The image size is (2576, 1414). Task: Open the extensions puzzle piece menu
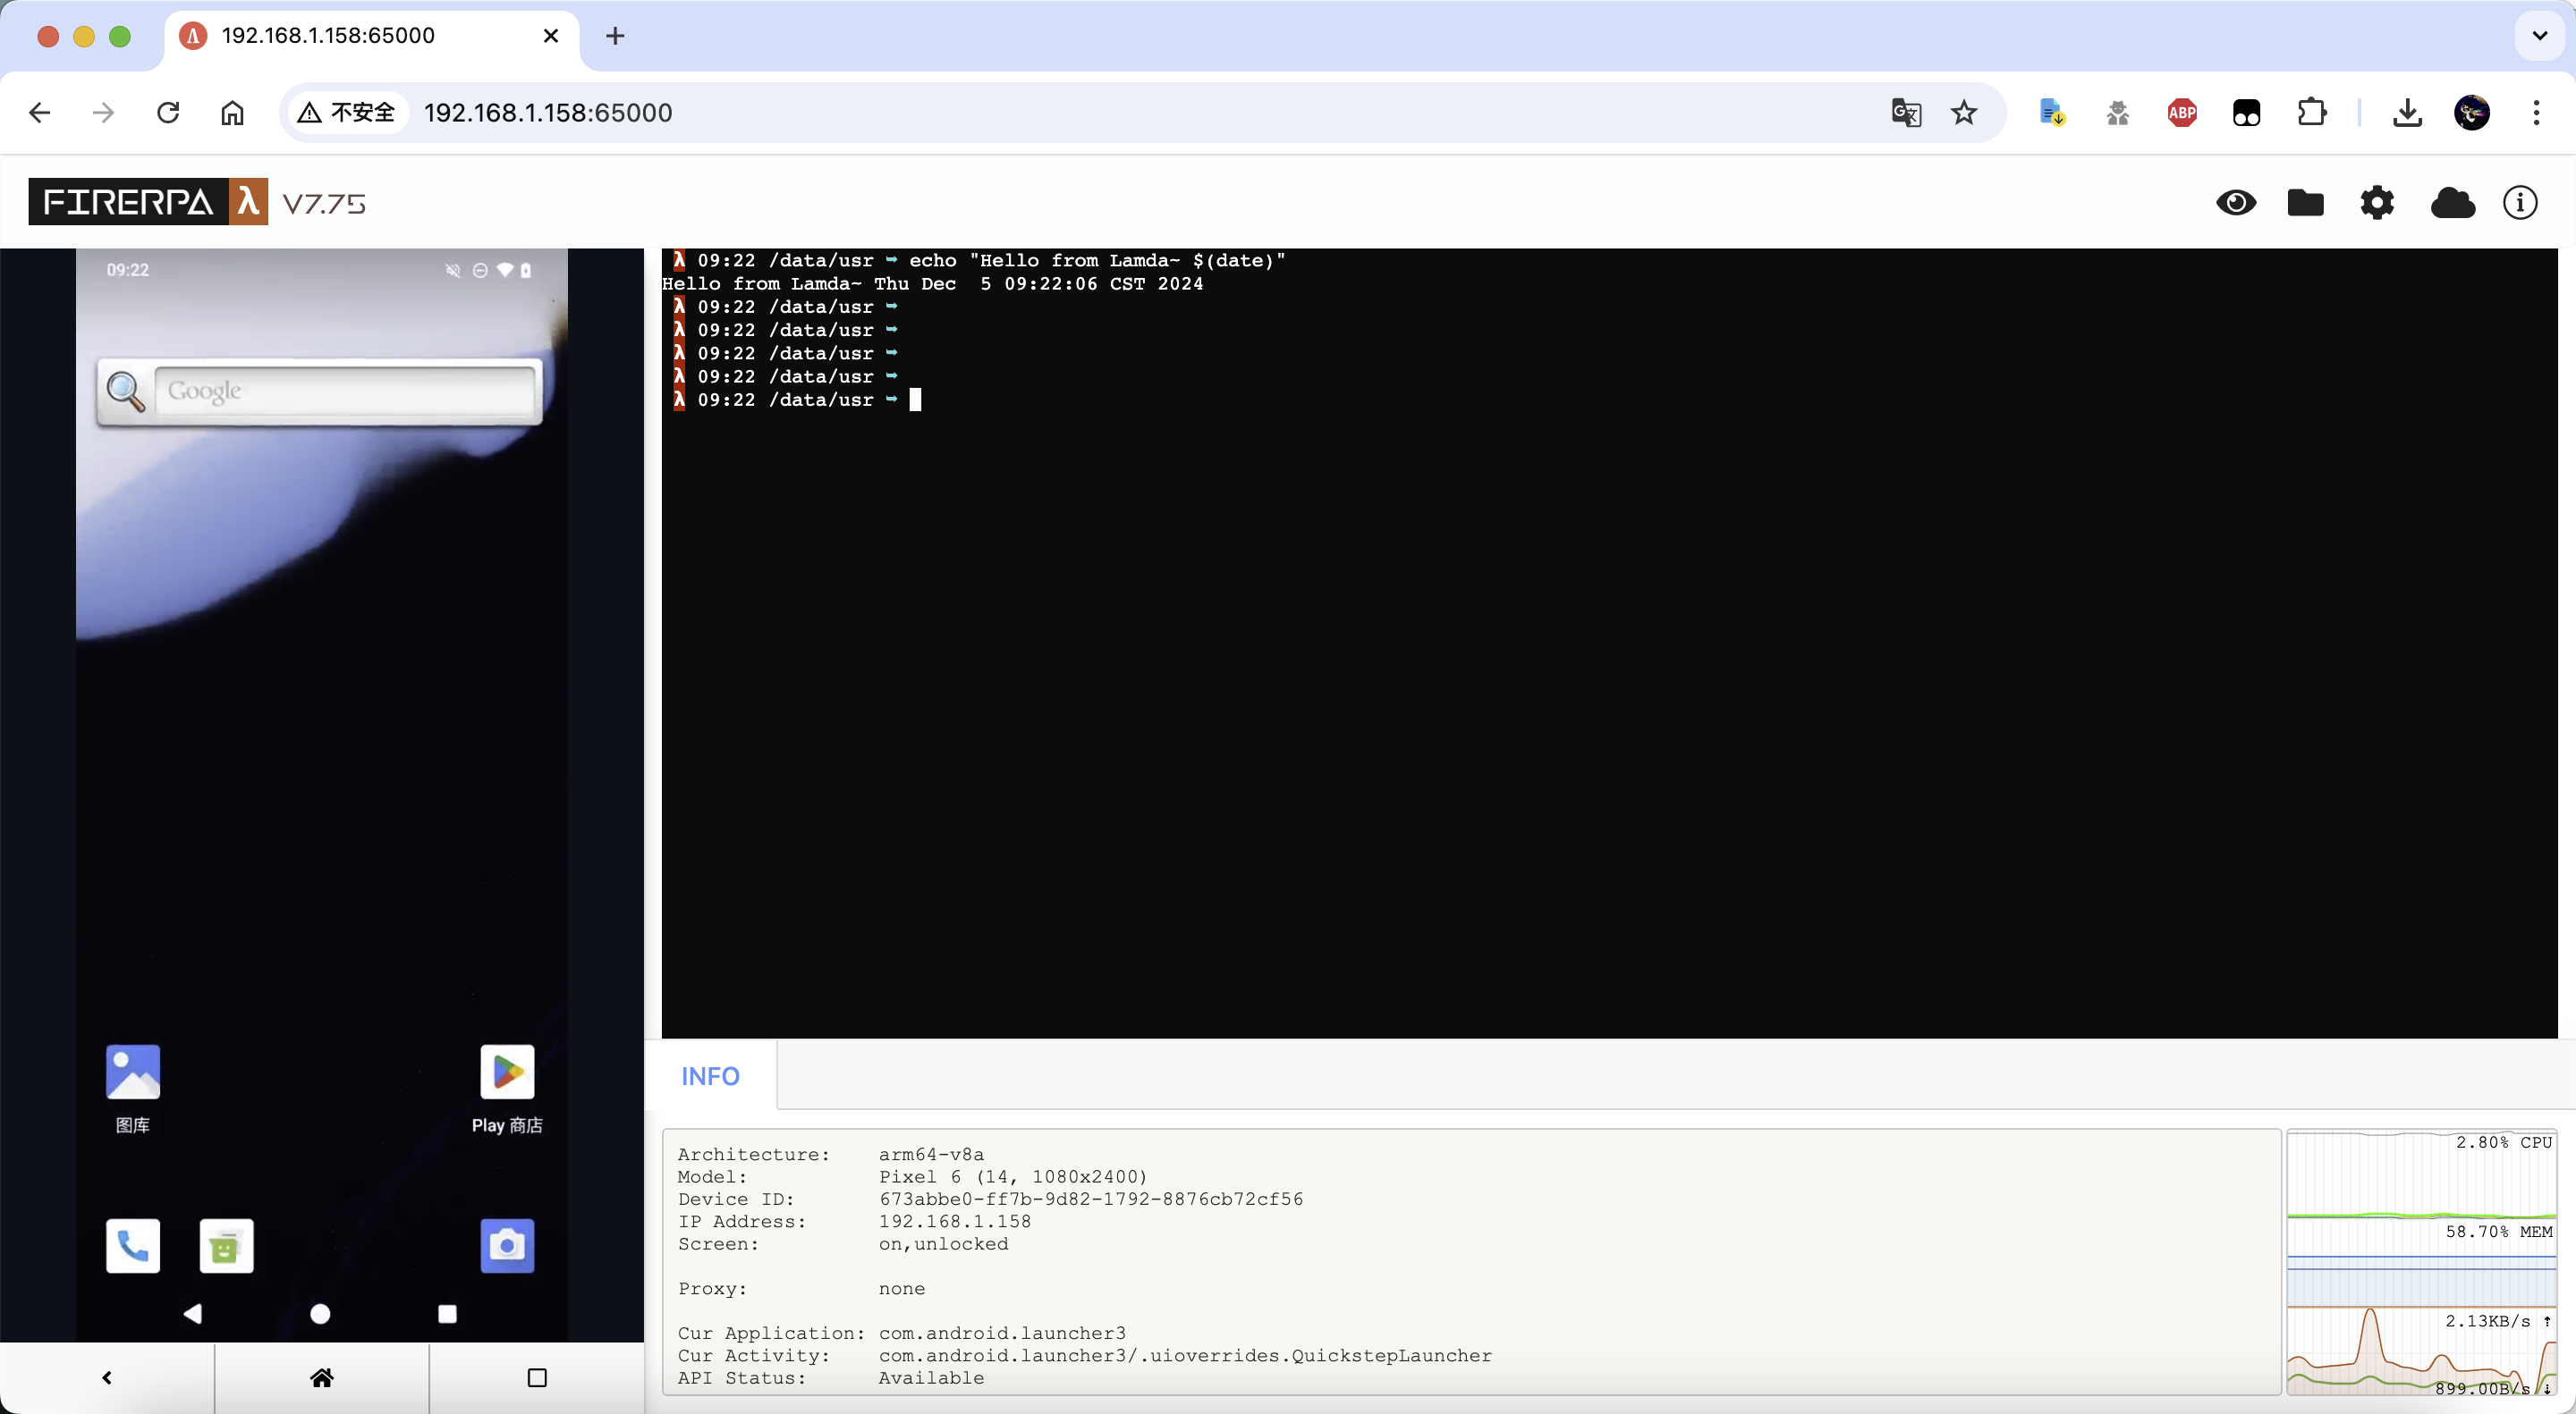pos(2312,112)
